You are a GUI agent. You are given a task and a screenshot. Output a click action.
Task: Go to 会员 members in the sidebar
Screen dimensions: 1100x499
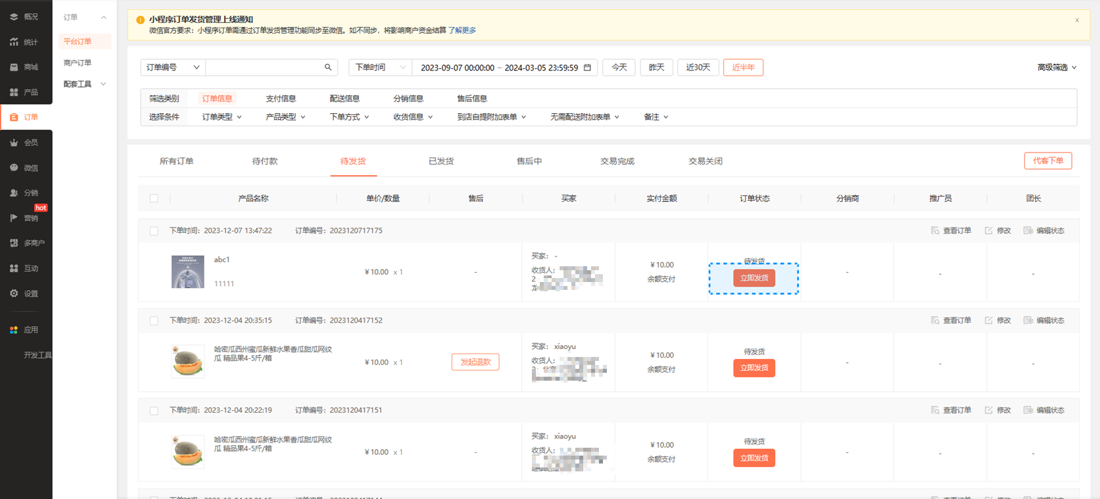click(26, 143)
